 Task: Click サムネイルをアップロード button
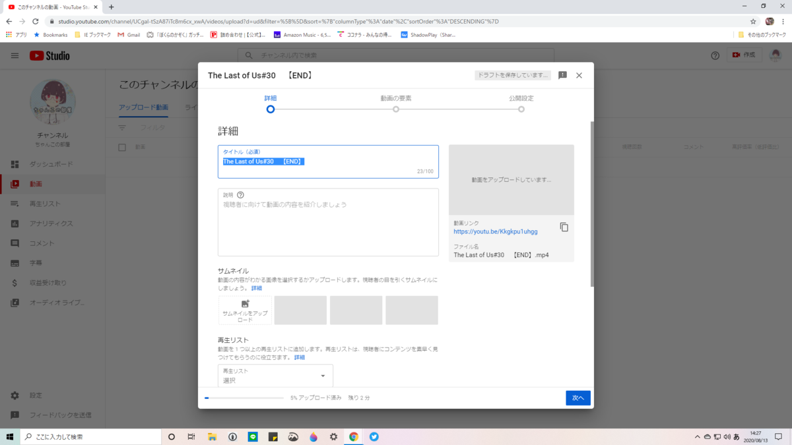pyautogui.click(x=245, y=310)
